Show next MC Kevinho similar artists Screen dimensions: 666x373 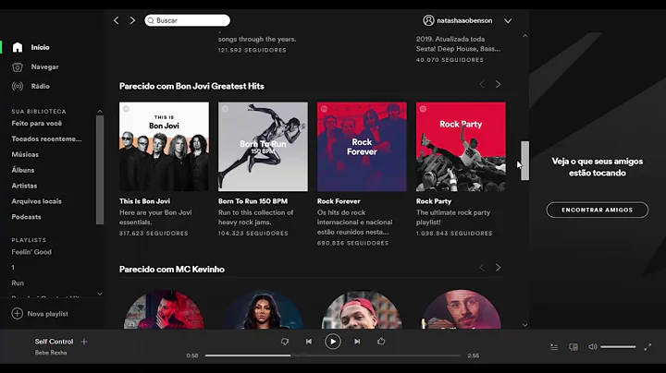tap(498, 268)
